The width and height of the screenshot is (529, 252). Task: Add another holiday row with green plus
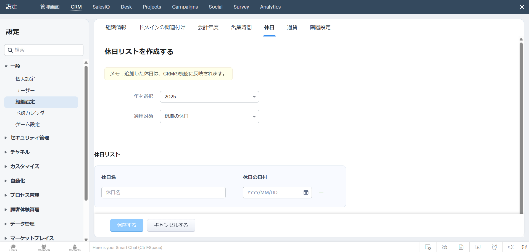[321, 193]
